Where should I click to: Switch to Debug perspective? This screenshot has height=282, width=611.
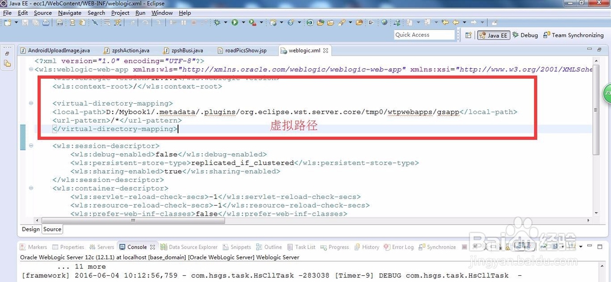(525, 35)
